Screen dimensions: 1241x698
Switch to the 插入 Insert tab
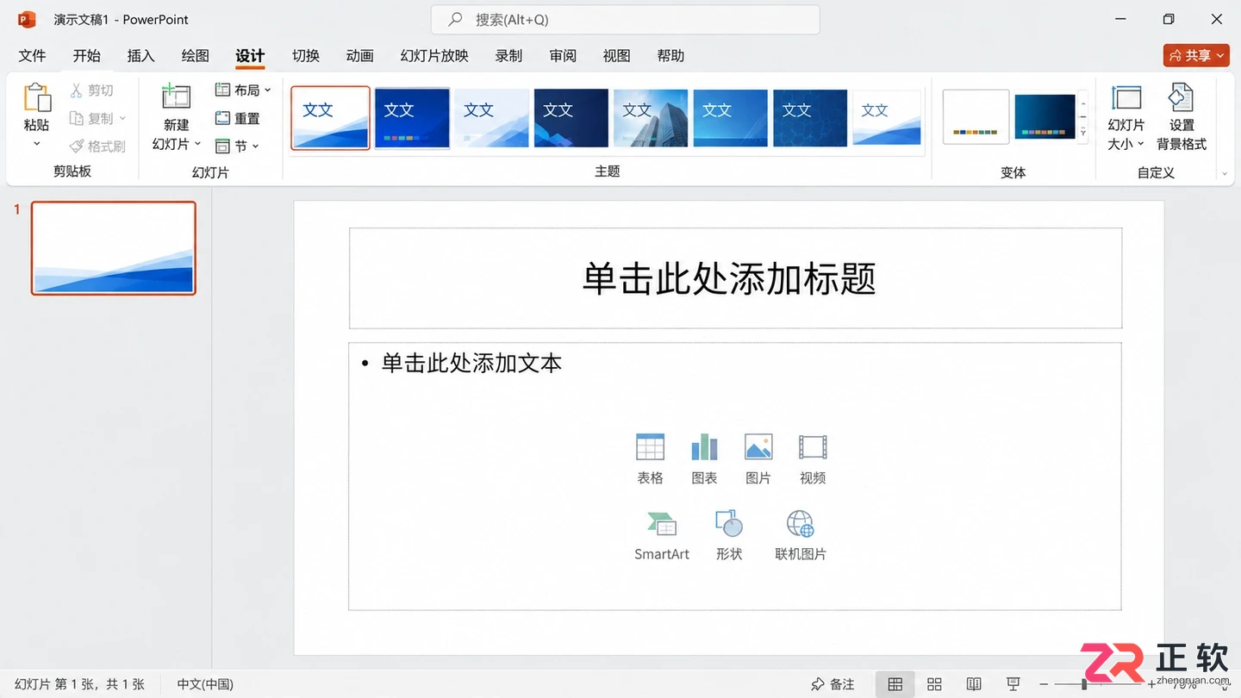click(140, 55)
